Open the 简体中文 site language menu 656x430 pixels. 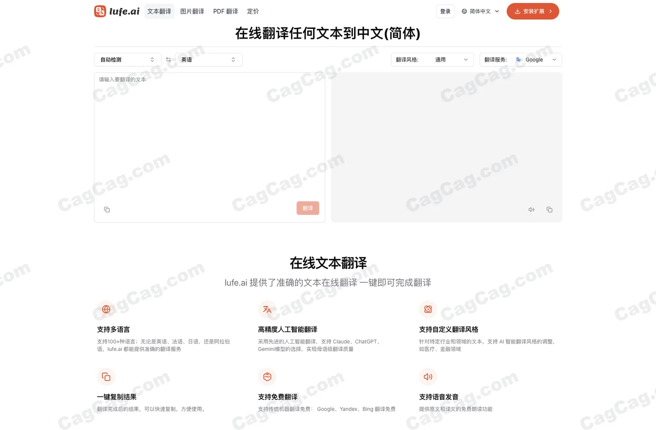click(x=480, y=11)
